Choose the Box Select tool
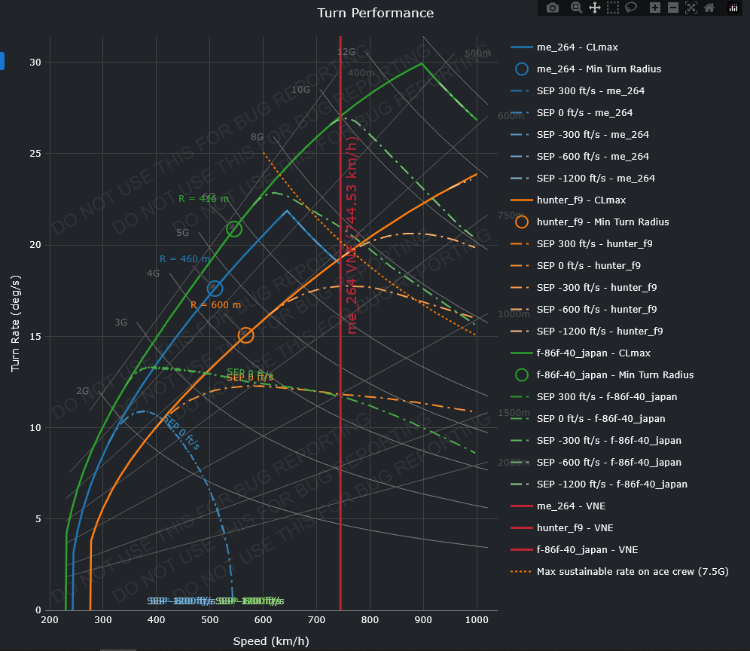Viewport: 750px width, 651px height. tap(613, 8)
